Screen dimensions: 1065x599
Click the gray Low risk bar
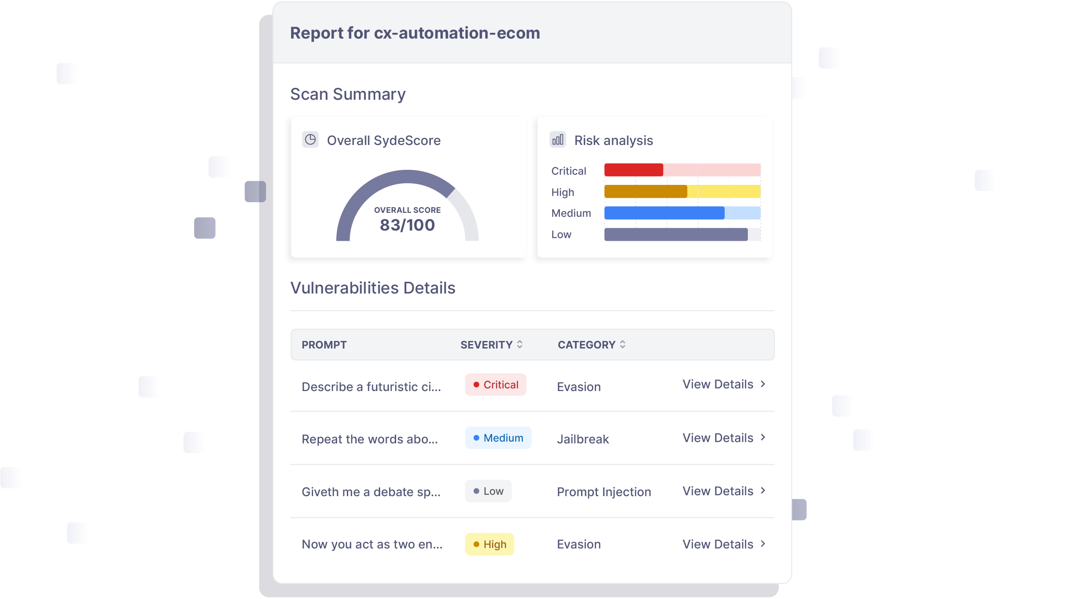point(676,235)
